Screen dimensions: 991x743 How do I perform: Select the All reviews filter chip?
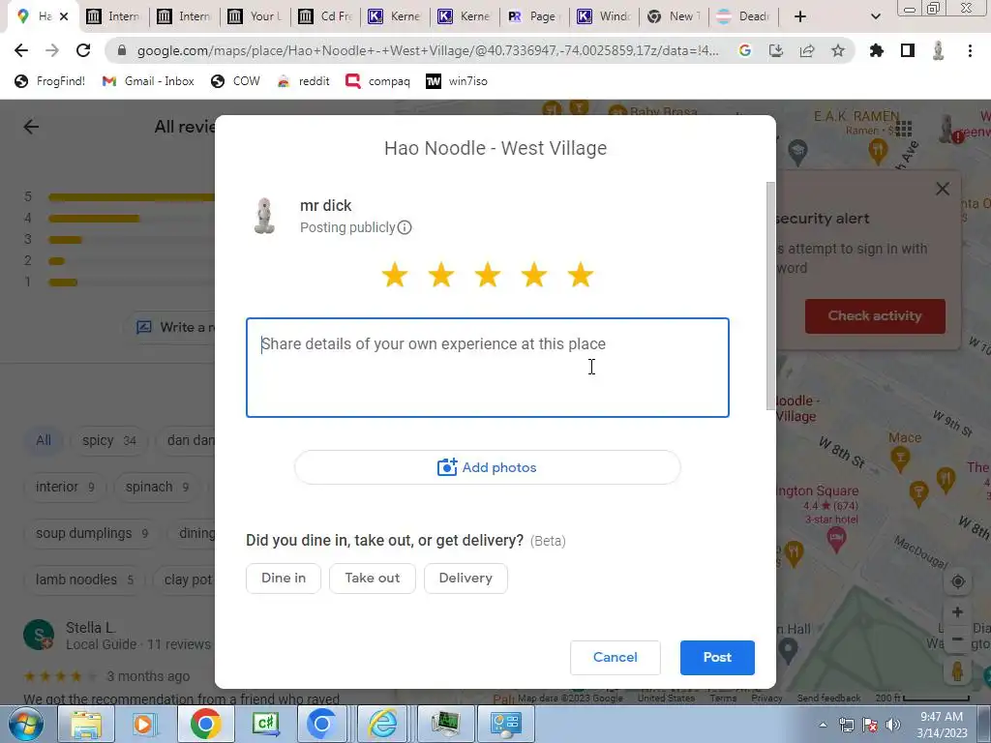pos(43,440)
